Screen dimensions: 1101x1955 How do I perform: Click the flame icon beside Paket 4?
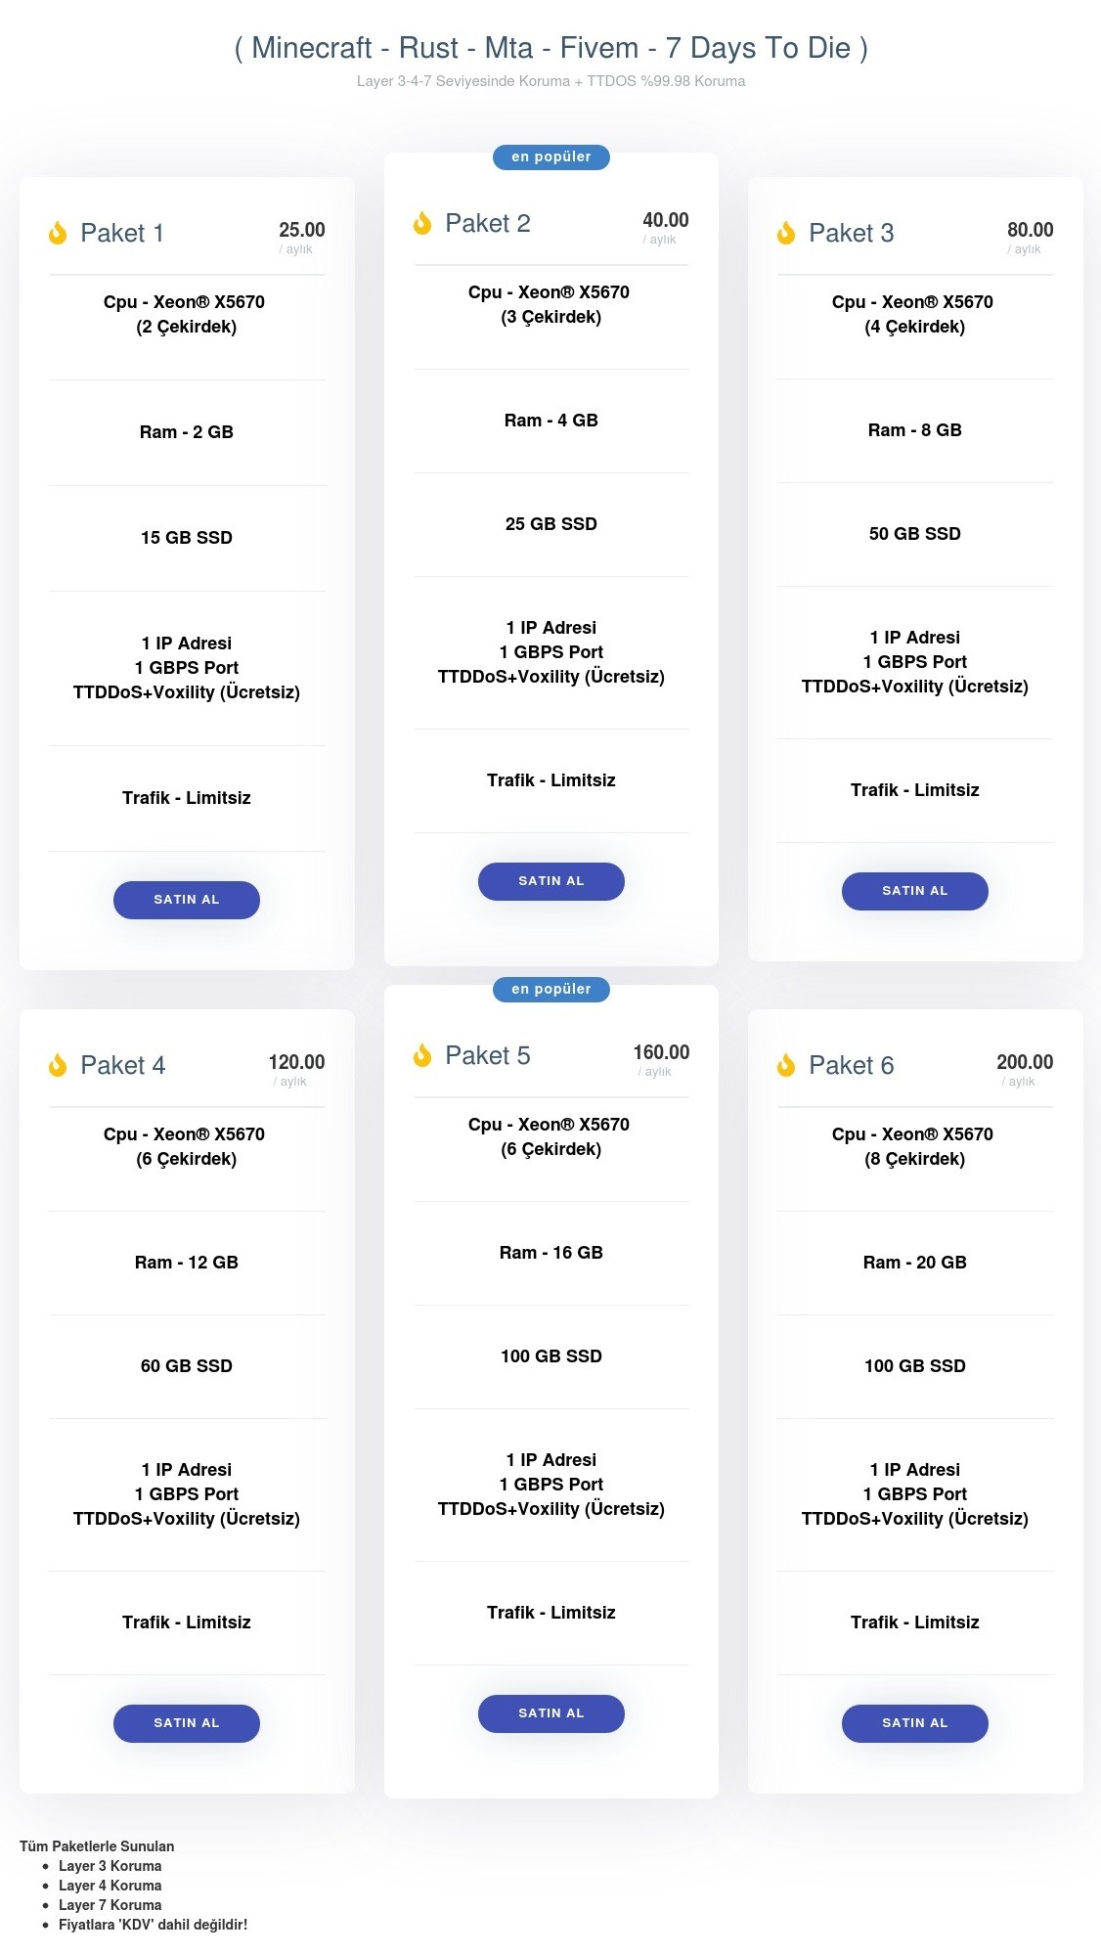tap(58, 1065)
